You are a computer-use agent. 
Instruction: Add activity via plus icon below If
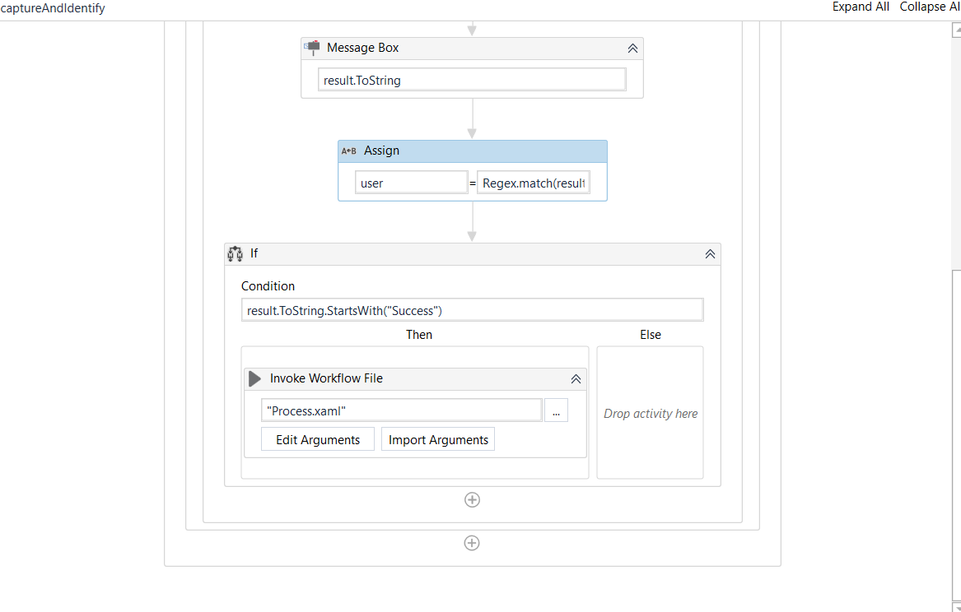[x=472, y=500]
